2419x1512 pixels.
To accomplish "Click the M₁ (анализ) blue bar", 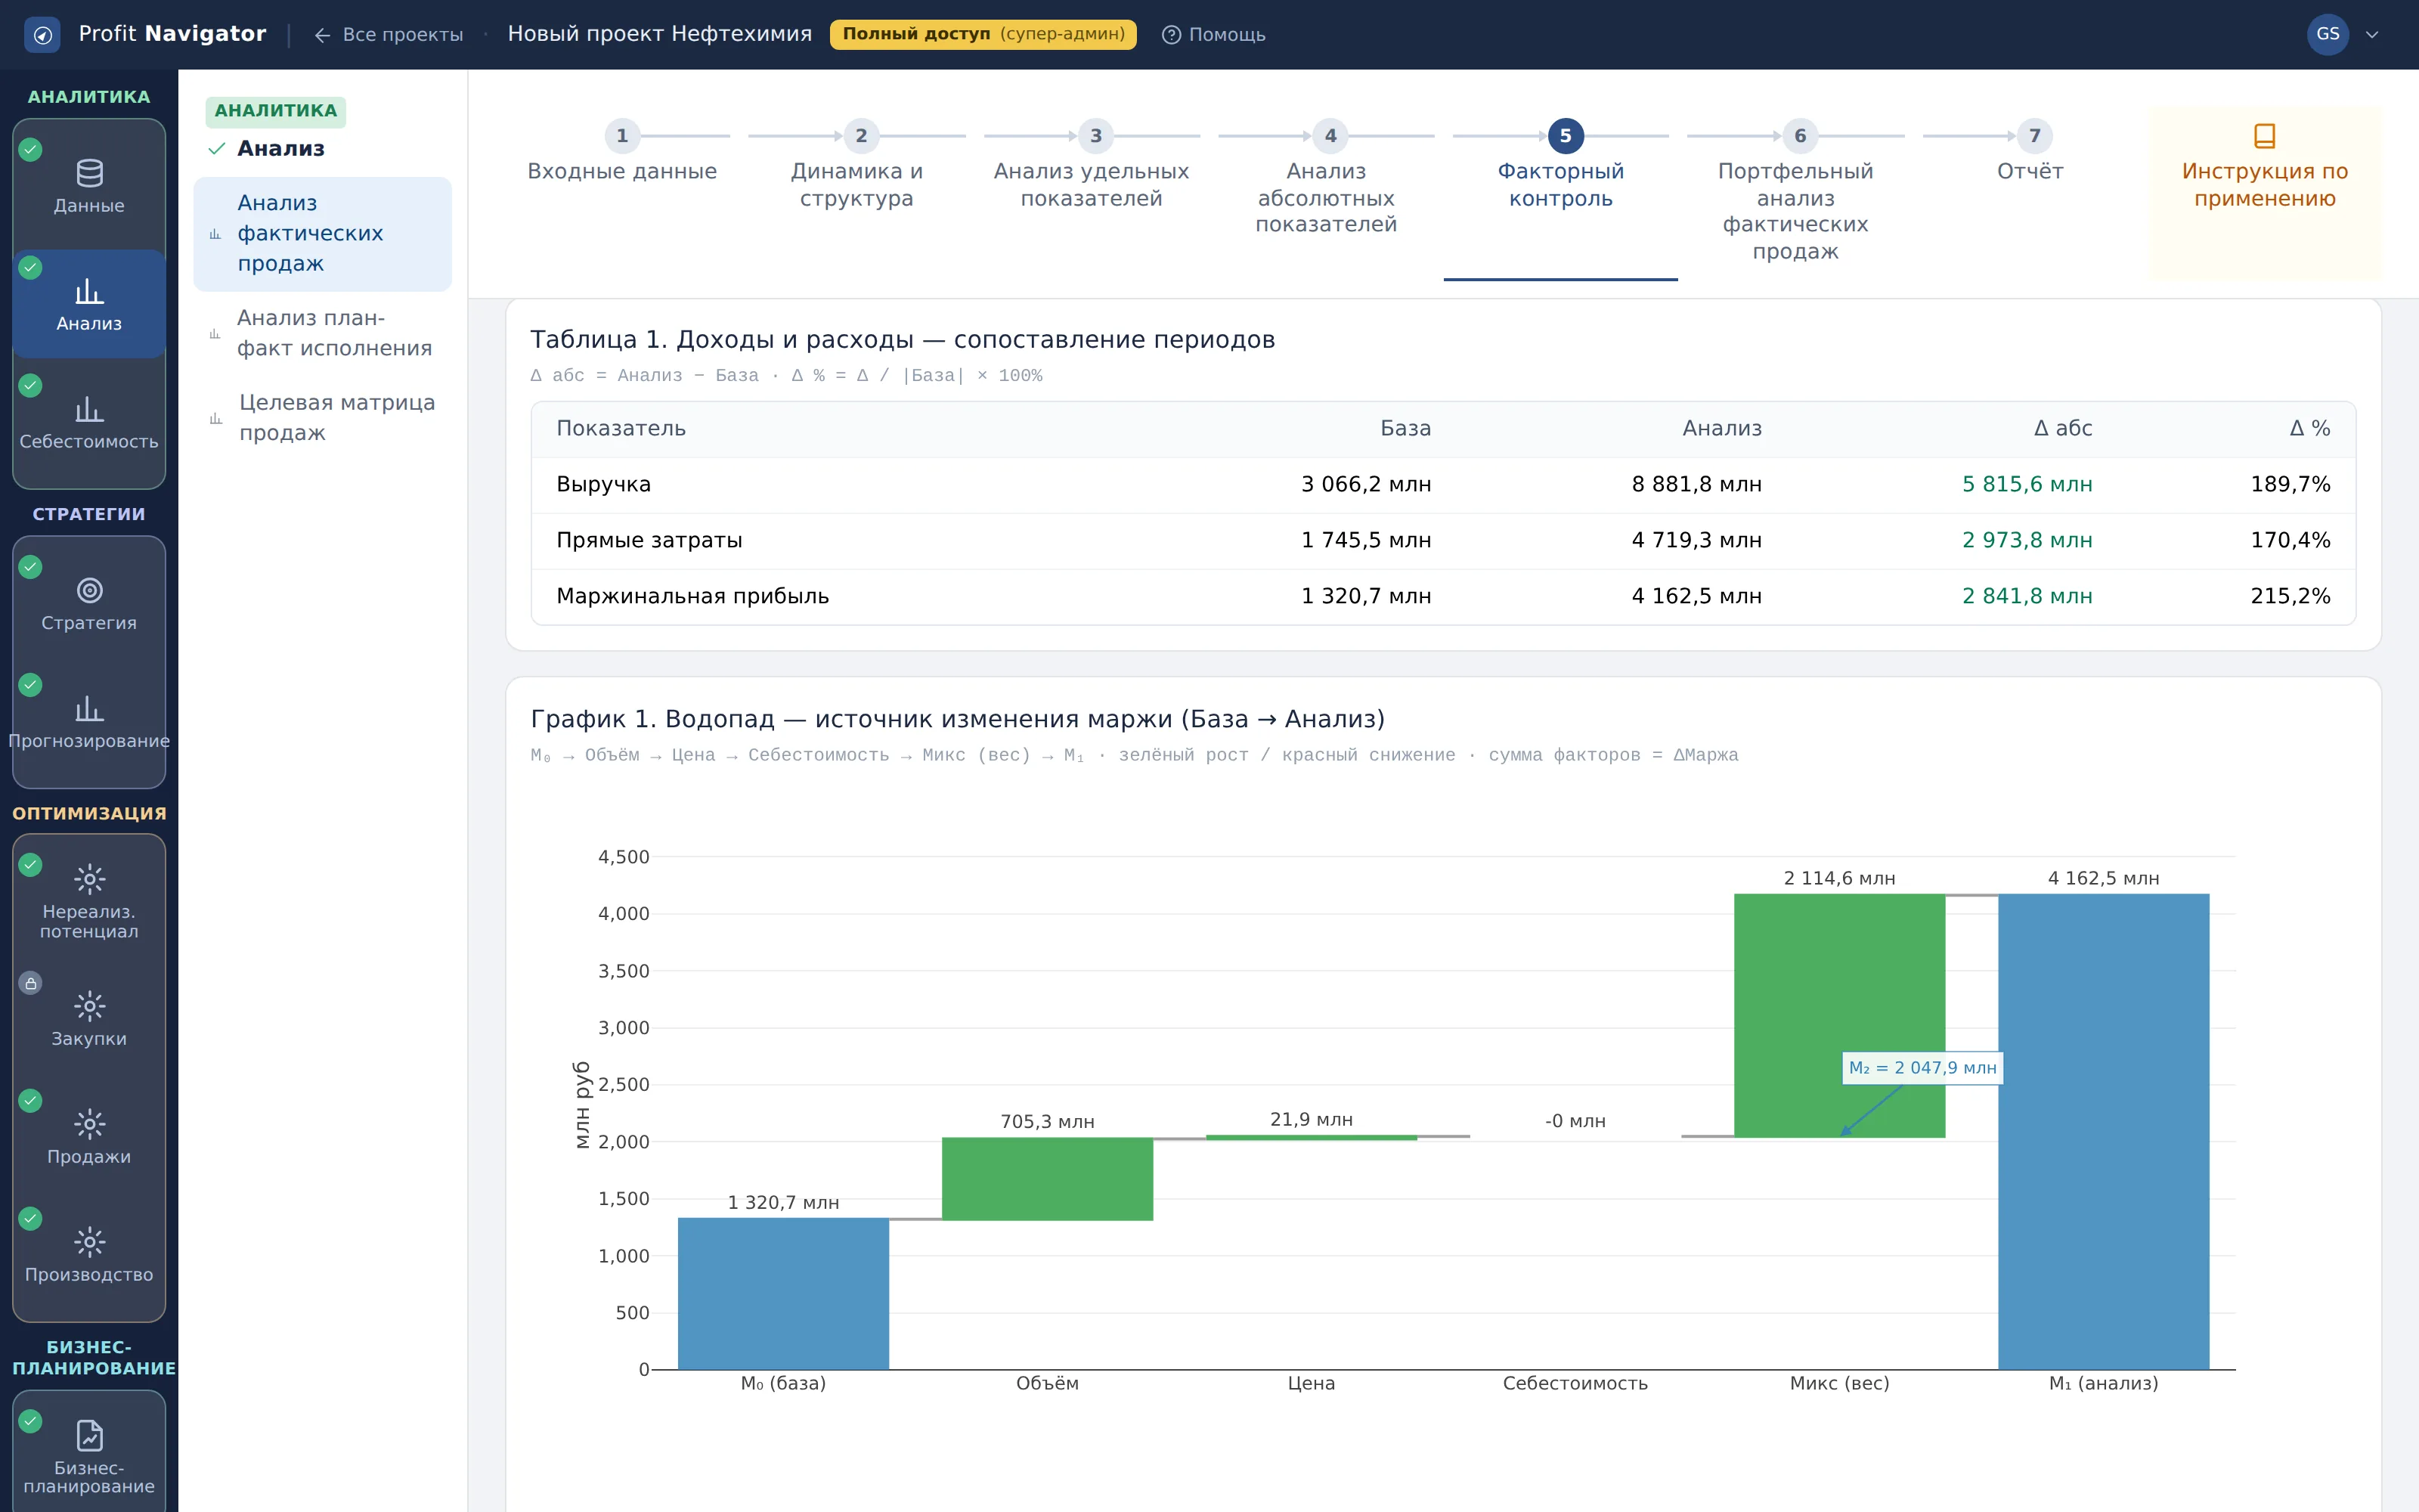I will pyautogui.click(x=2103, y=1131).
